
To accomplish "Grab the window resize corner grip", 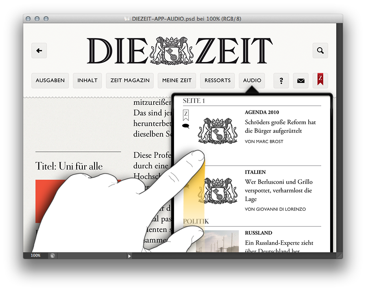I will (340, 256).
